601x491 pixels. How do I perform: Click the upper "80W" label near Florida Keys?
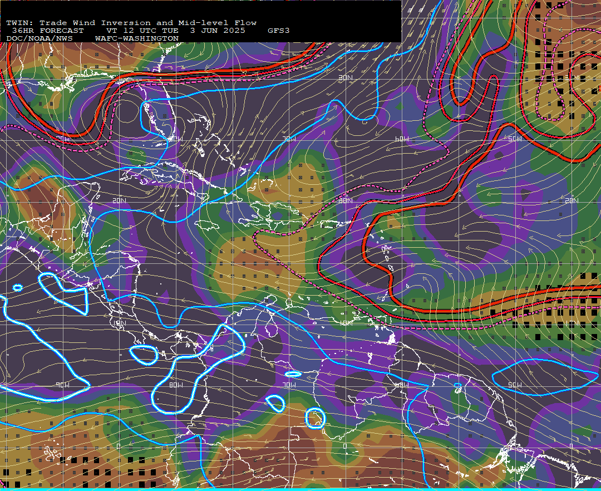coord(175,139)
